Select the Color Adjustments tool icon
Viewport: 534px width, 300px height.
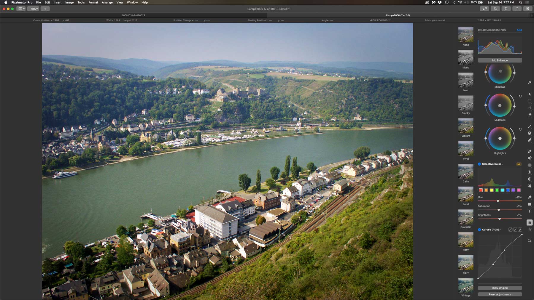[530, 222]
